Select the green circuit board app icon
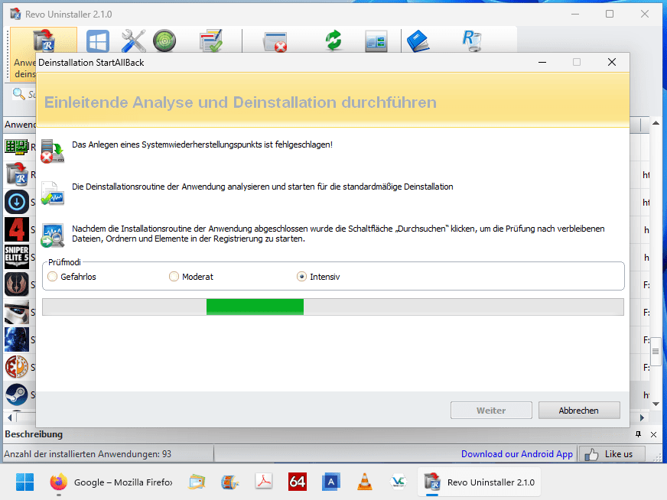Viewport: 667px width, 500px height. (x=17, y=147)
